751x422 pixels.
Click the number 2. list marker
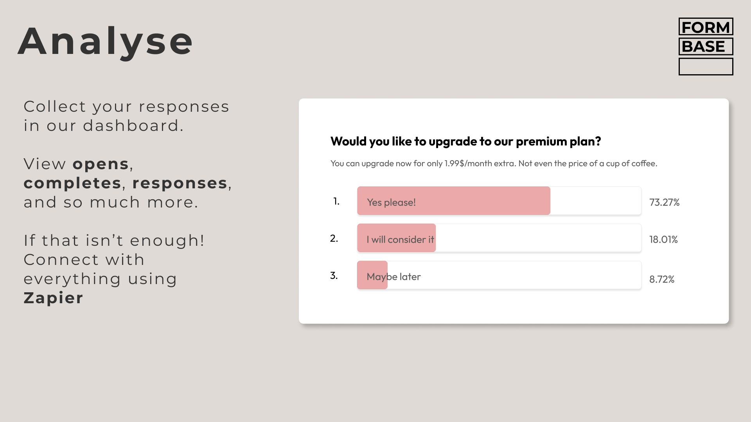334,238
